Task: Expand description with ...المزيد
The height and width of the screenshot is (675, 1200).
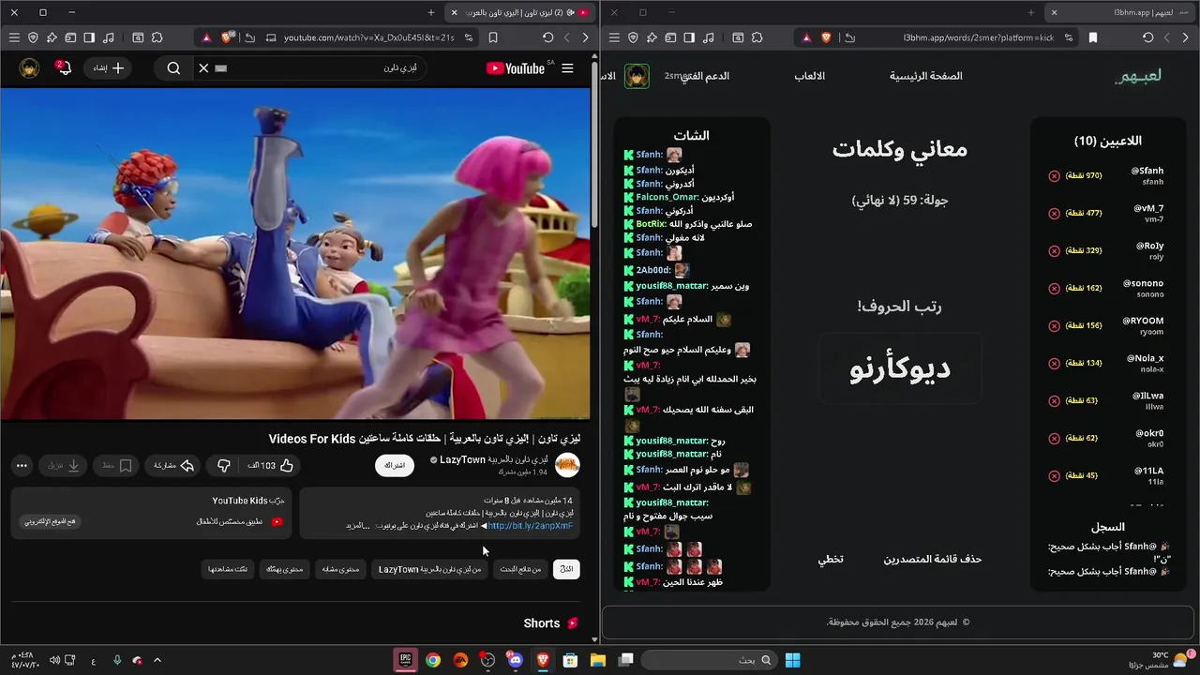Action: pos(360,526)
